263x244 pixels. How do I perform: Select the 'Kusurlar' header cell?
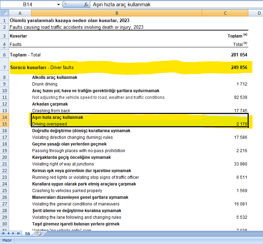(18, 36)
